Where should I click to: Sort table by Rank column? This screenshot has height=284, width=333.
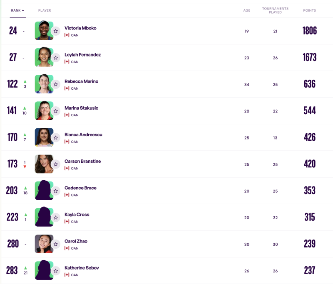(x=17, y=10)
